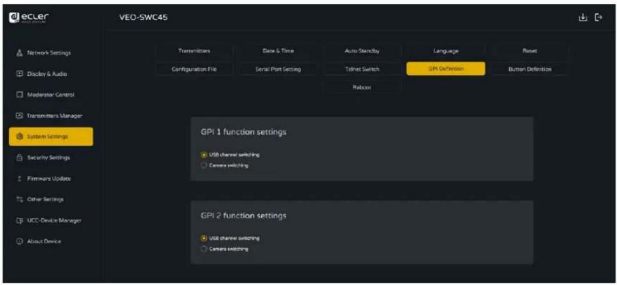The width and height of the screenshot is (617, 285).
Task: Go to Firmware Update section
Action: [x=51, y=179]
